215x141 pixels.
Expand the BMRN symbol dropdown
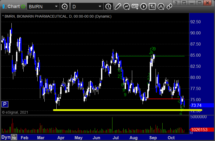(56, 6)
